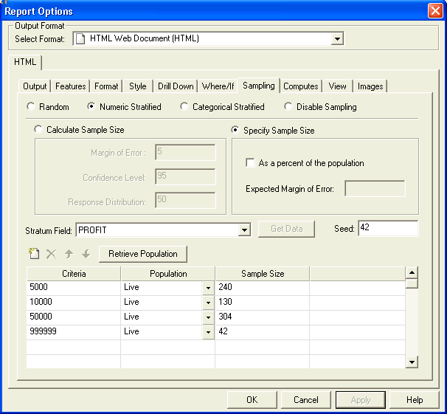Switch to the Images tab
This screenshot has width=447, height=414.
click(370, 86)
